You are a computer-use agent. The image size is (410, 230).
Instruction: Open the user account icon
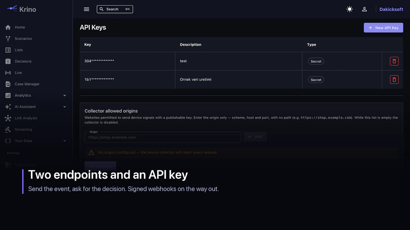coord(364,9)
